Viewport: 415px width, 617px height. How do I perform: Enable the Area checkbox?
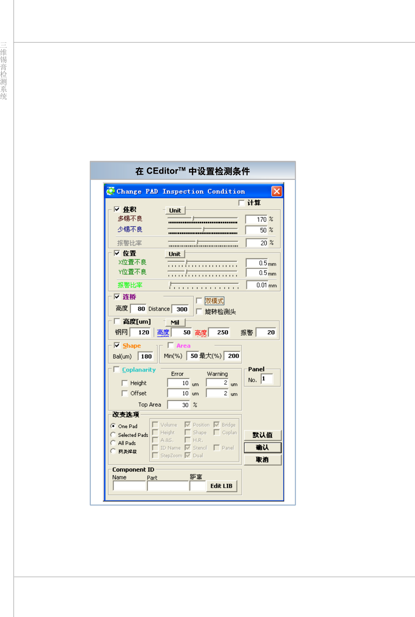point(171,345)
